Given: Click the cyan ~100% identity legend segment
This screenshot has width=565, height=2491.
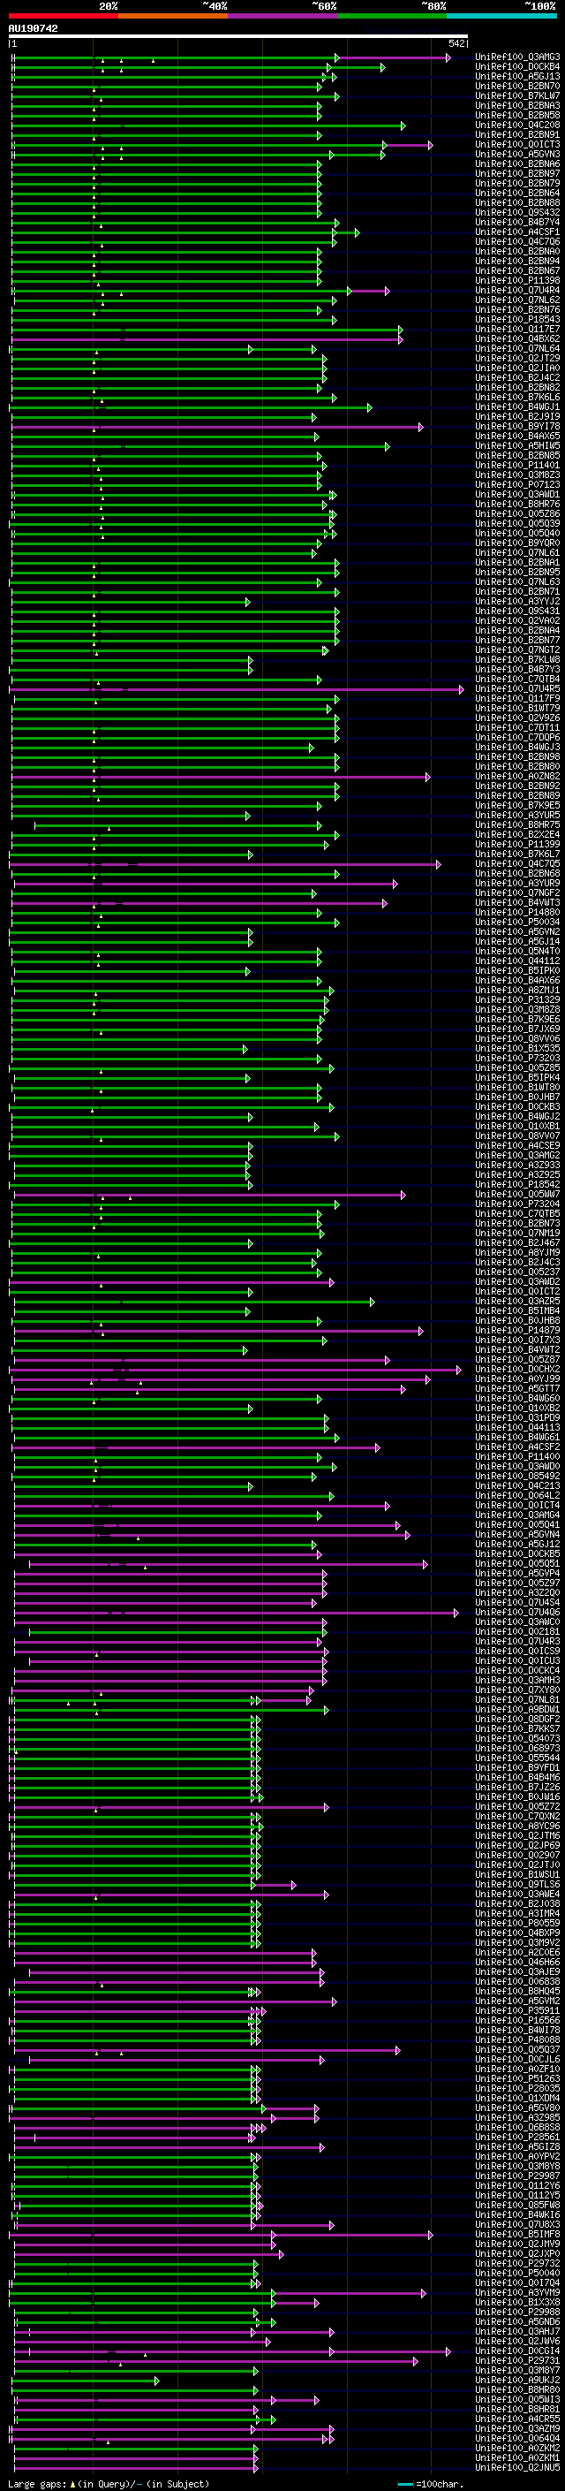Looking at the screenshot, I should coord(502,17).
